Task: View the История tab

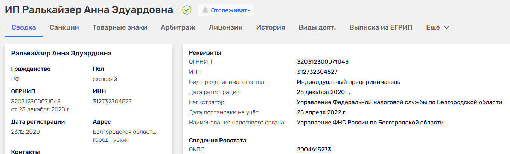Action: pyautogui.click(x=270, y=27)
